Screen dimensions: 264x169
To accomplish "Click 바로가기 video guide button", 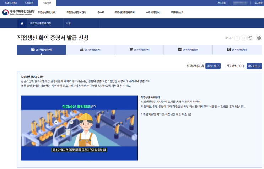I will point(213,66).
